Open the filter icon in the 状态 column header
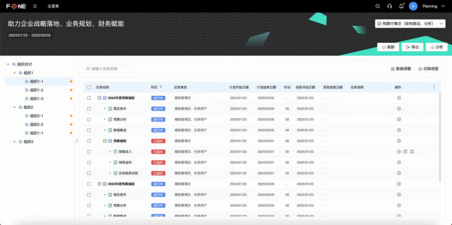 pos(161,87)
